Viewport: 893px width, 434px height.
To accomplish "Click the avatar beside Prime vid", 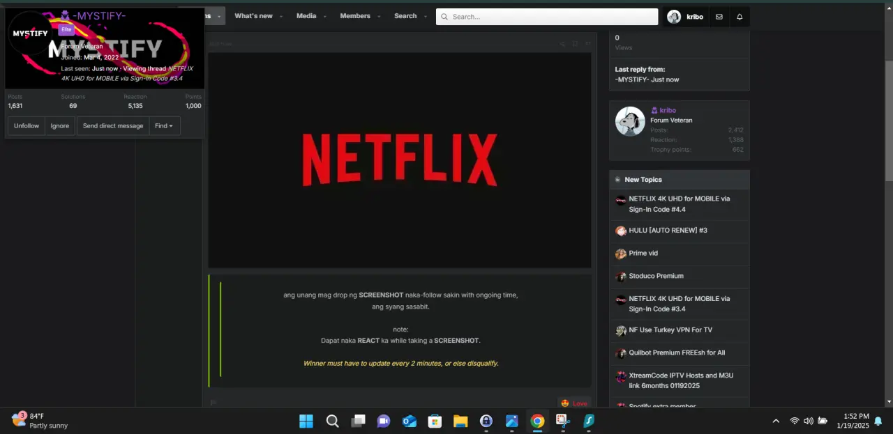I will pyautogui.click(x=620, y=254).
